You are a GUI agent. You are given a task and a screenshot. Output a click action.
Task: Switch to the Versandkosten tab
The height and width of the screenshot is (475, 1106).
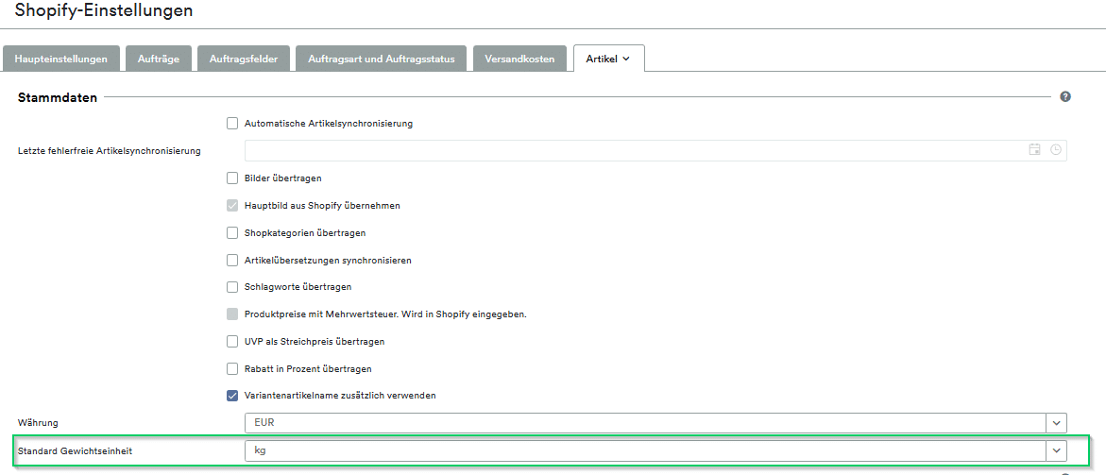[519, 59]
